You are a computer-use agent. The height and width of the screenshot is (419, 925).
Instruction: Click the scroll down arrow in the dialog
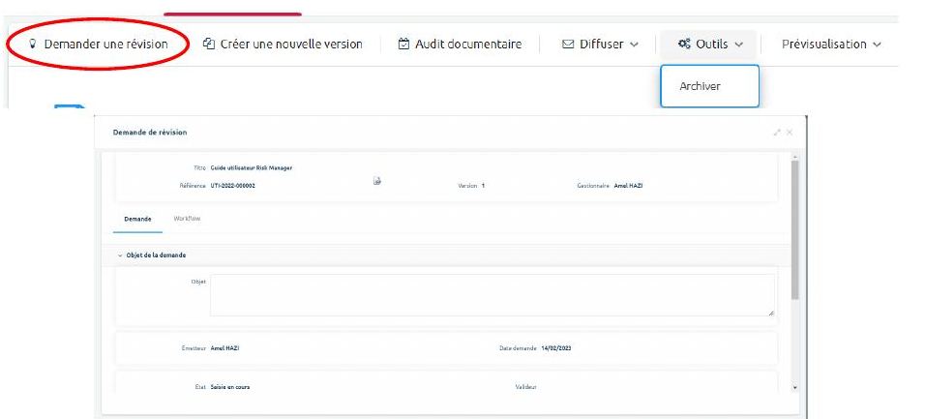click(x=795, y=387)
